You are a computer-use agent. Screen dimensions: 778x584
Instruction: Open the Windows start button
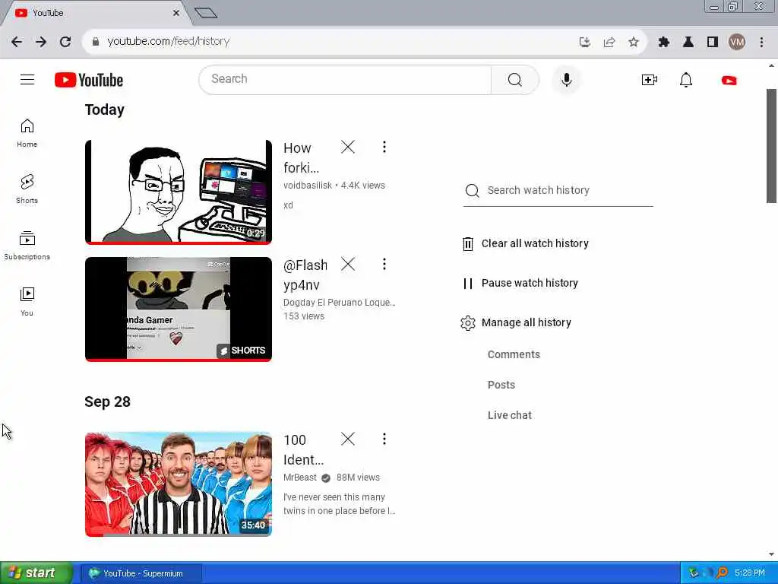[36, 573]
